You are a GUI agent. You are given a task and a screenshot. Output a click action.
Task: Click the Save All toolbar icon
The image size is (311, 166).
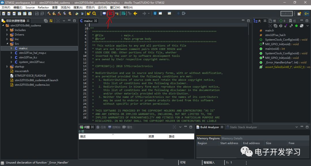42,14
